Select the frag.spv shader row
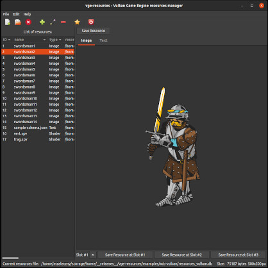268x268 pixels. 38,139
